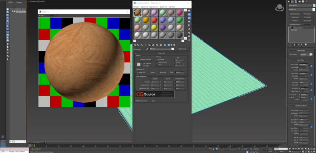Toggle the Background checker icon in Material Editor
This screenshot has width=316, height=153.
(189, 18)
